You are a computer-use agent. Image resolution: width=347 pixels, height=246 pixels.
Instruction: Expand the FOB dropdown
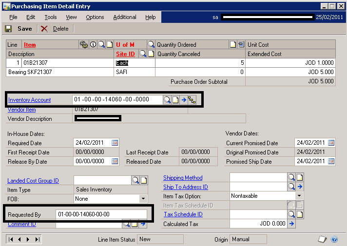click(143, 199)
